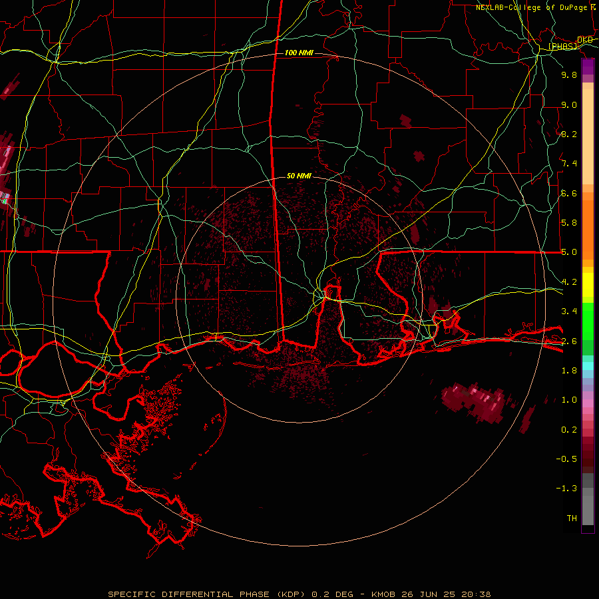599x599 pixels.
Task: Pick the cyan segment of the color bar
Action: coord(588,366)
